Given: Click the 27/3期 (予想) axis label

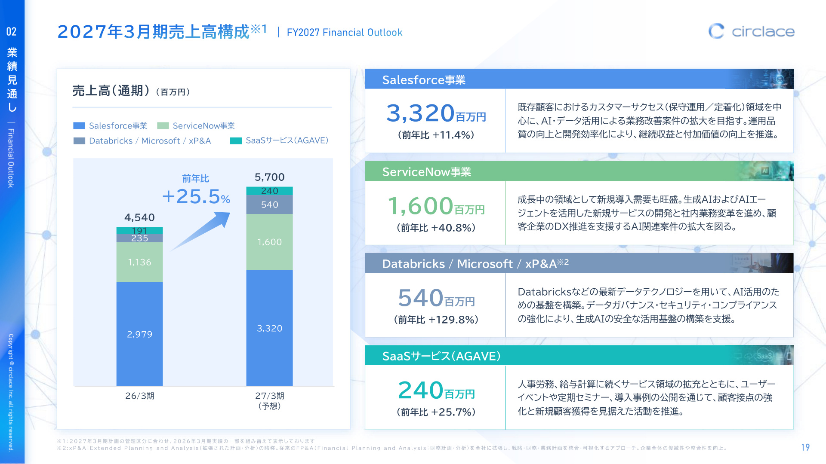Looking at the screenshot, I should coord(269,401).
